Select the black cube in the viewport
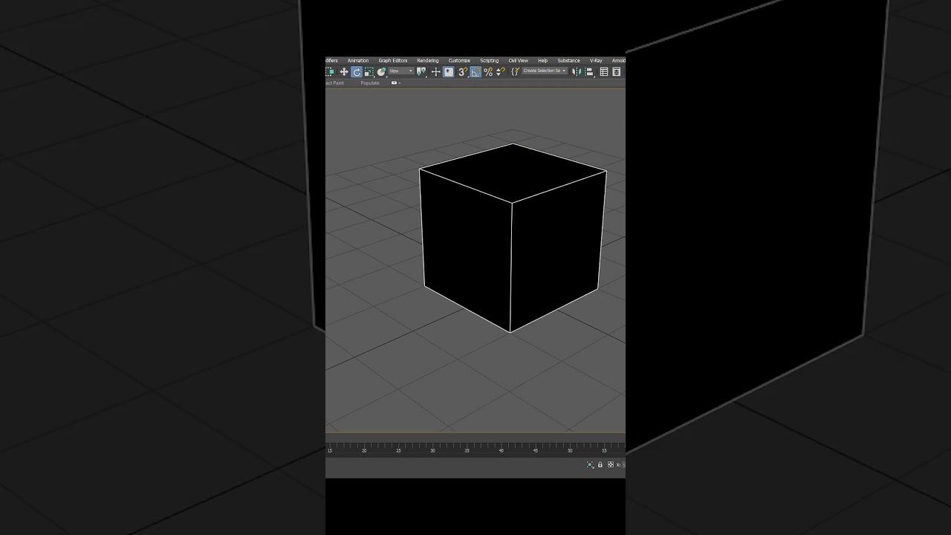Screen dimensions: 951x535 (513, 238)
